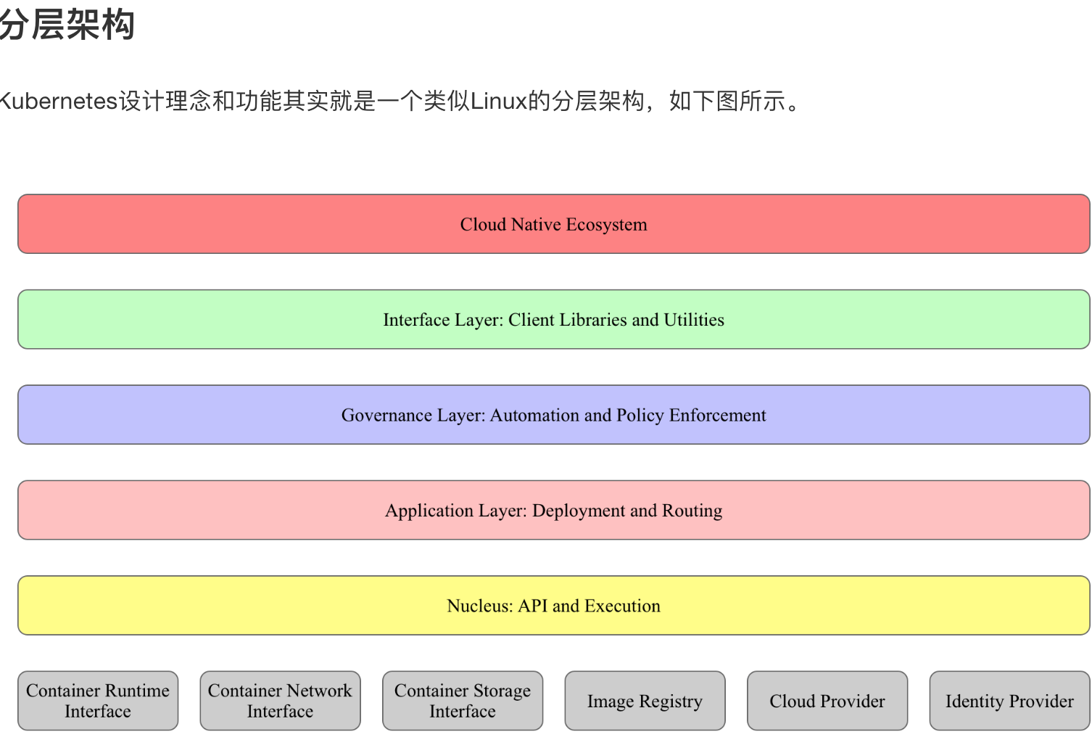This screenshot has width=1092, height=737.
Task: Click the Container Storage Interface box
Action: [463, 701]
